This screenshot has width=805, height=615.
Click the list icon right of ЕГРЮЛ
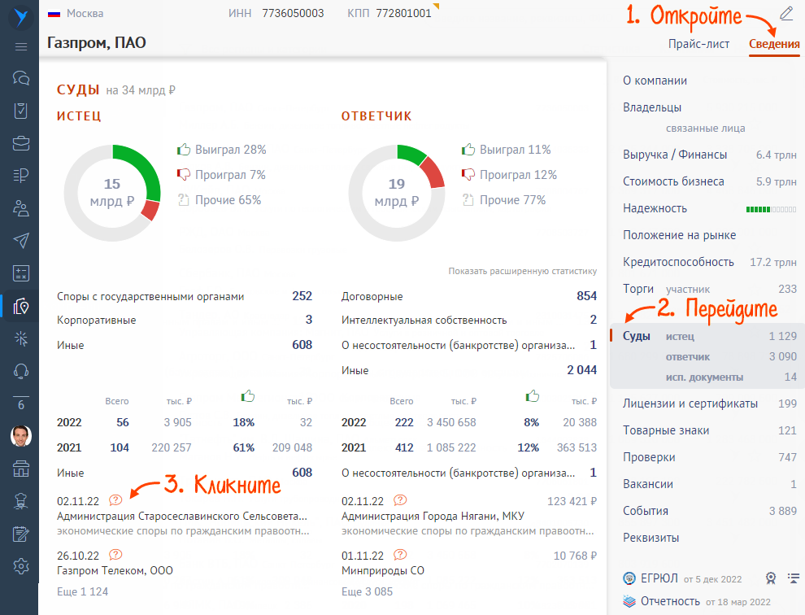(x=793, y=578)
